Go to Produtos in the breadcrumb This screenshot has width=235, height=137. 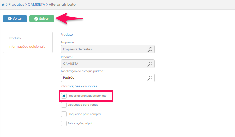tap(16, 5)
